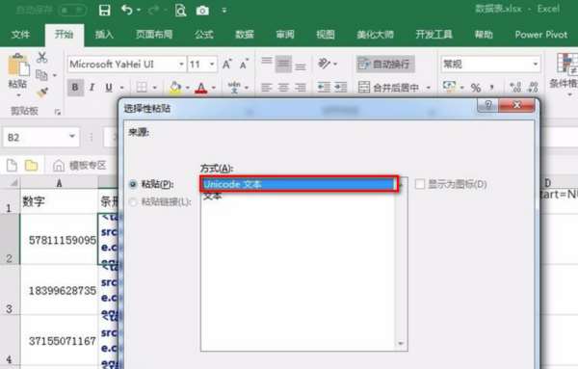Check the 显示为图标(D) checkbox

(420, 184)
